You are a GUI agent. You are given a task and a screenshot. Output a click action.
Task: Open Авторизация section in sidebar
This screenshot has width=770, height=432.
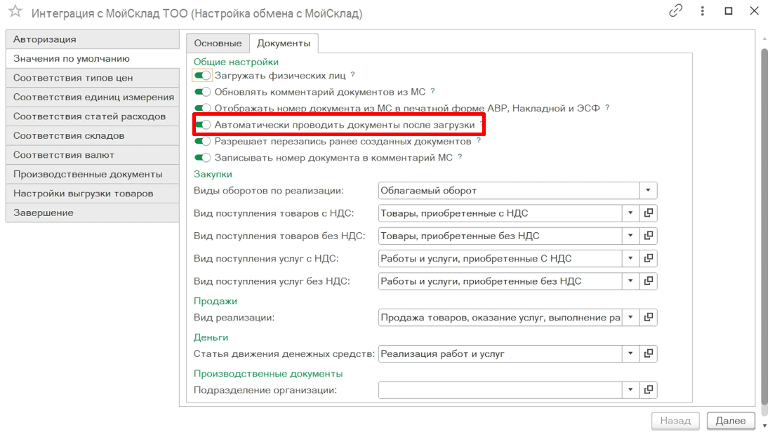click(93, 39)
